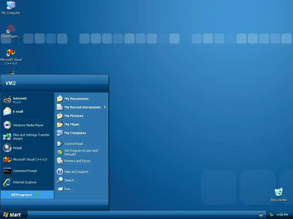Click the VM2 user name header
293x219 pixels.
(x=11, y=83)
